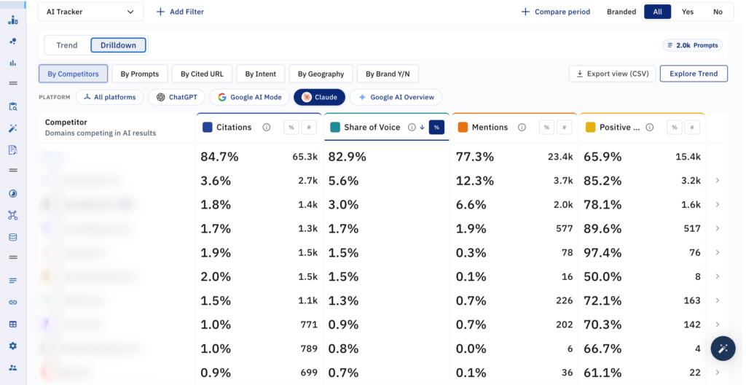This screenshot has height=385, width=746.
Task: Set Branded filter to No
Action: (718, 12)
